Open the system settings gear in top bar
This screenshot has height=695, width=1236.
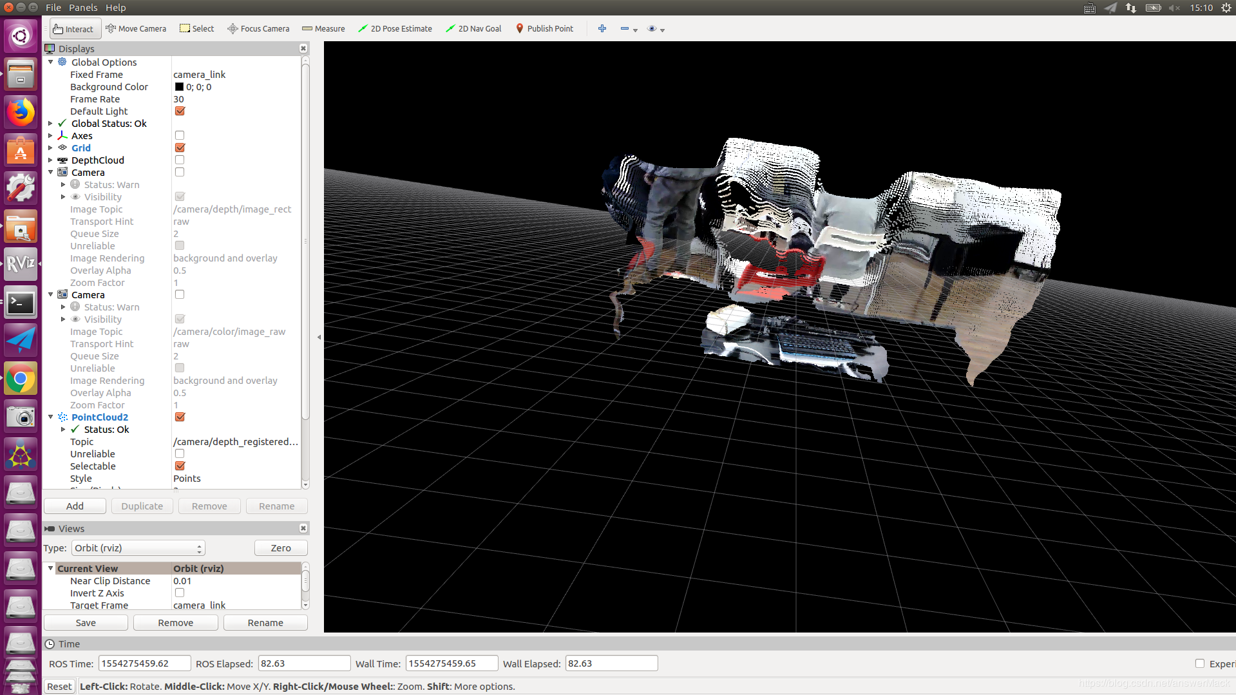1226,8
